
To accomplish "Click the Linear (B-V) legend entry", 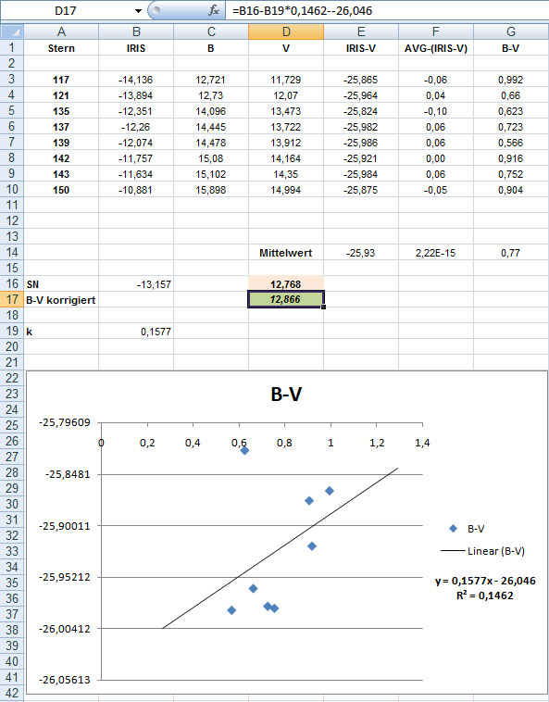I will 483,551.
